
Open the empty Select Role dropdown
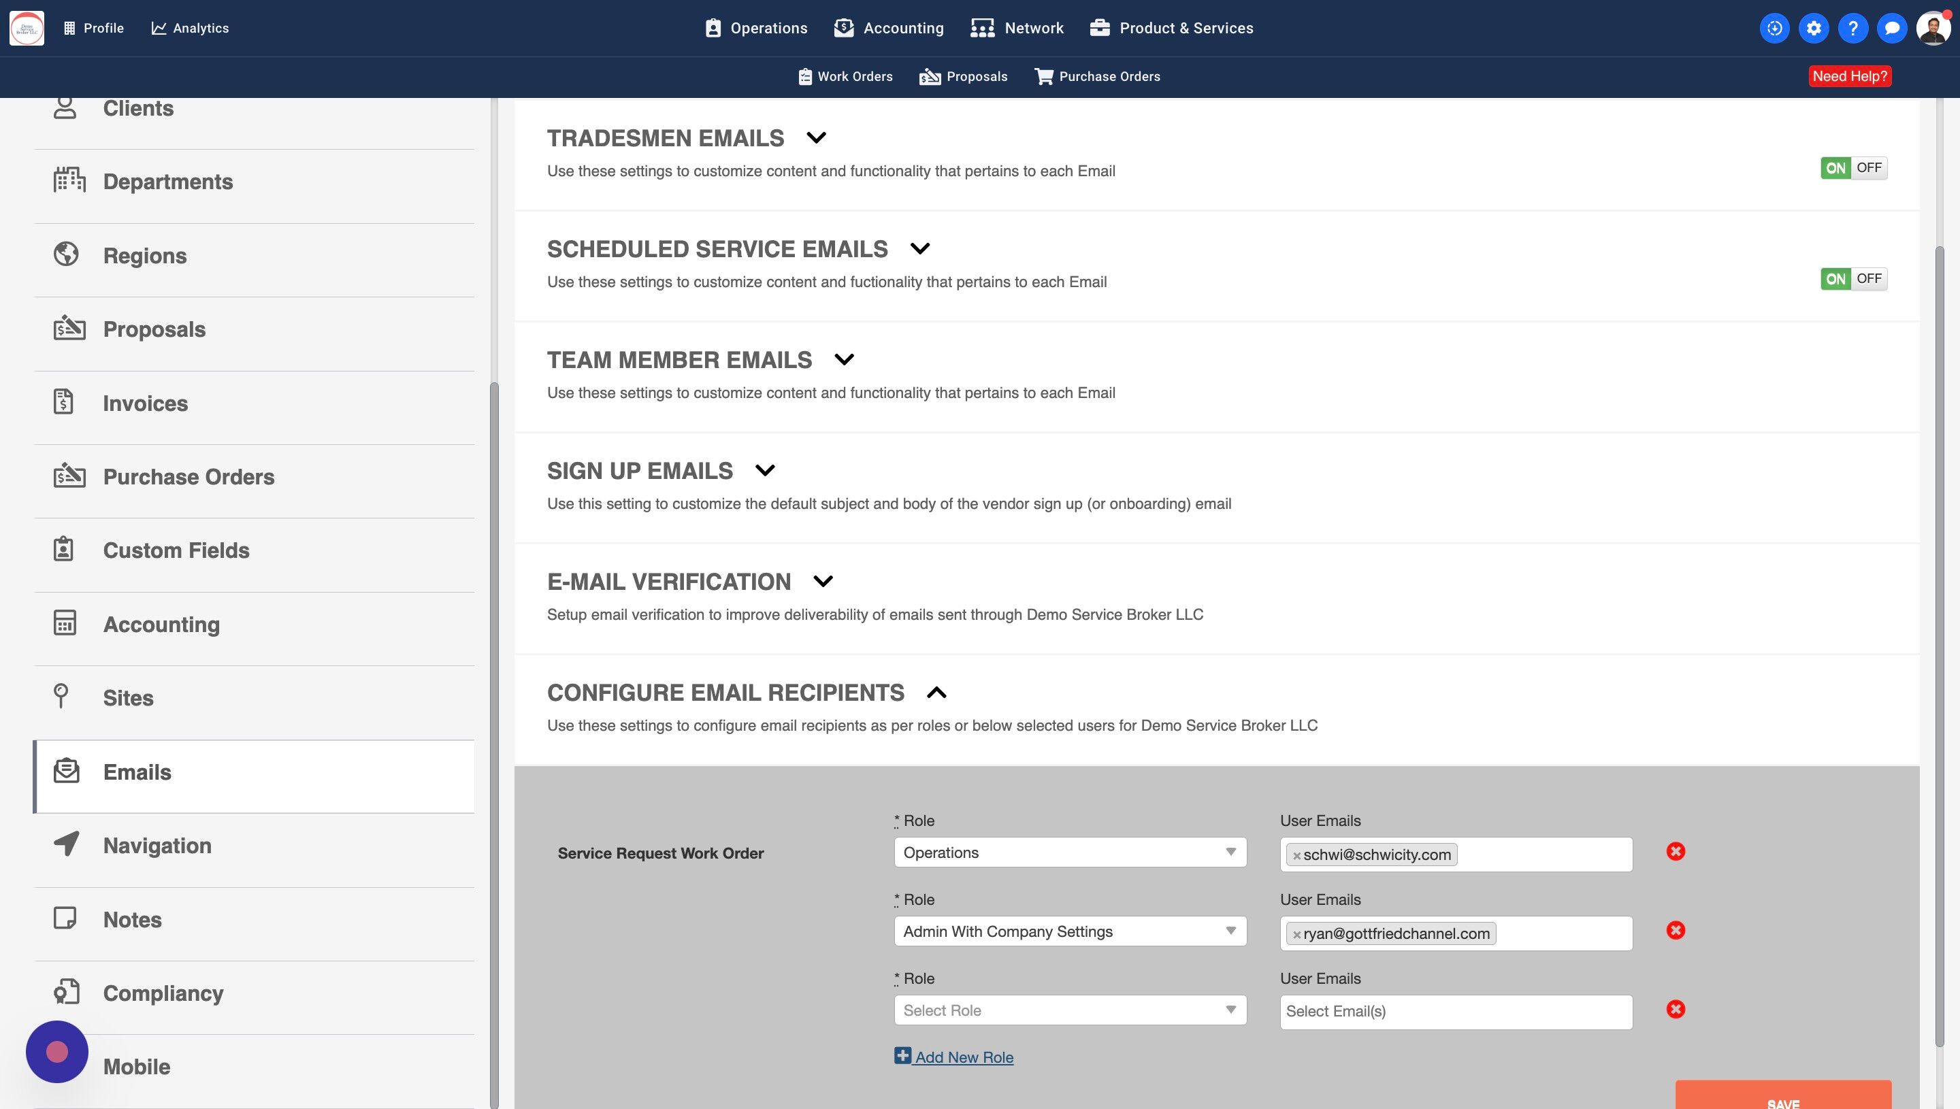pyautogui.click(x=1070, y=1010)
